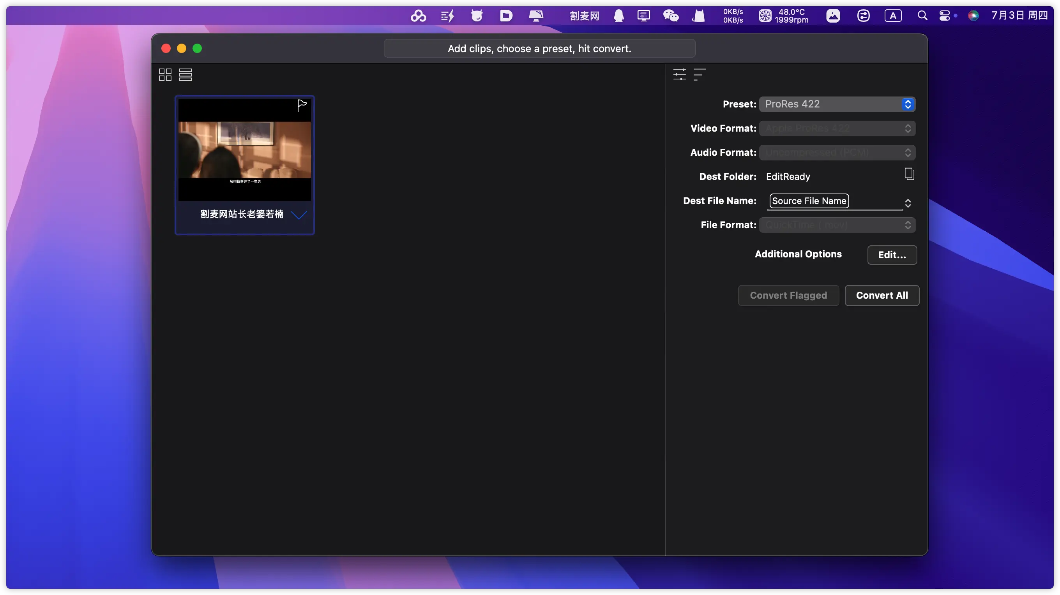Open the Audio Format dropdown

tap(837, 153)
